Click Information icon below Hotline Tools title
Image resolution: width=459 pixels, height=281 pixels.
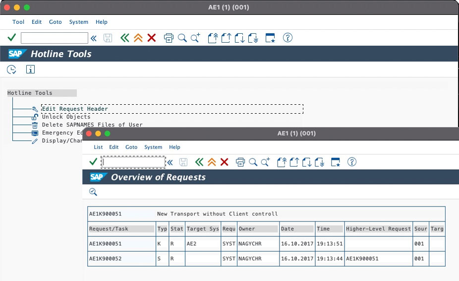pos(30,69)
